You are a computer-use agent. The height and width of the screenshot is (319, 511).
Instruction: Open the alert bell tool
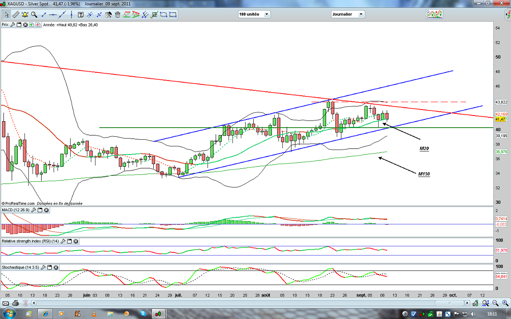25,14
